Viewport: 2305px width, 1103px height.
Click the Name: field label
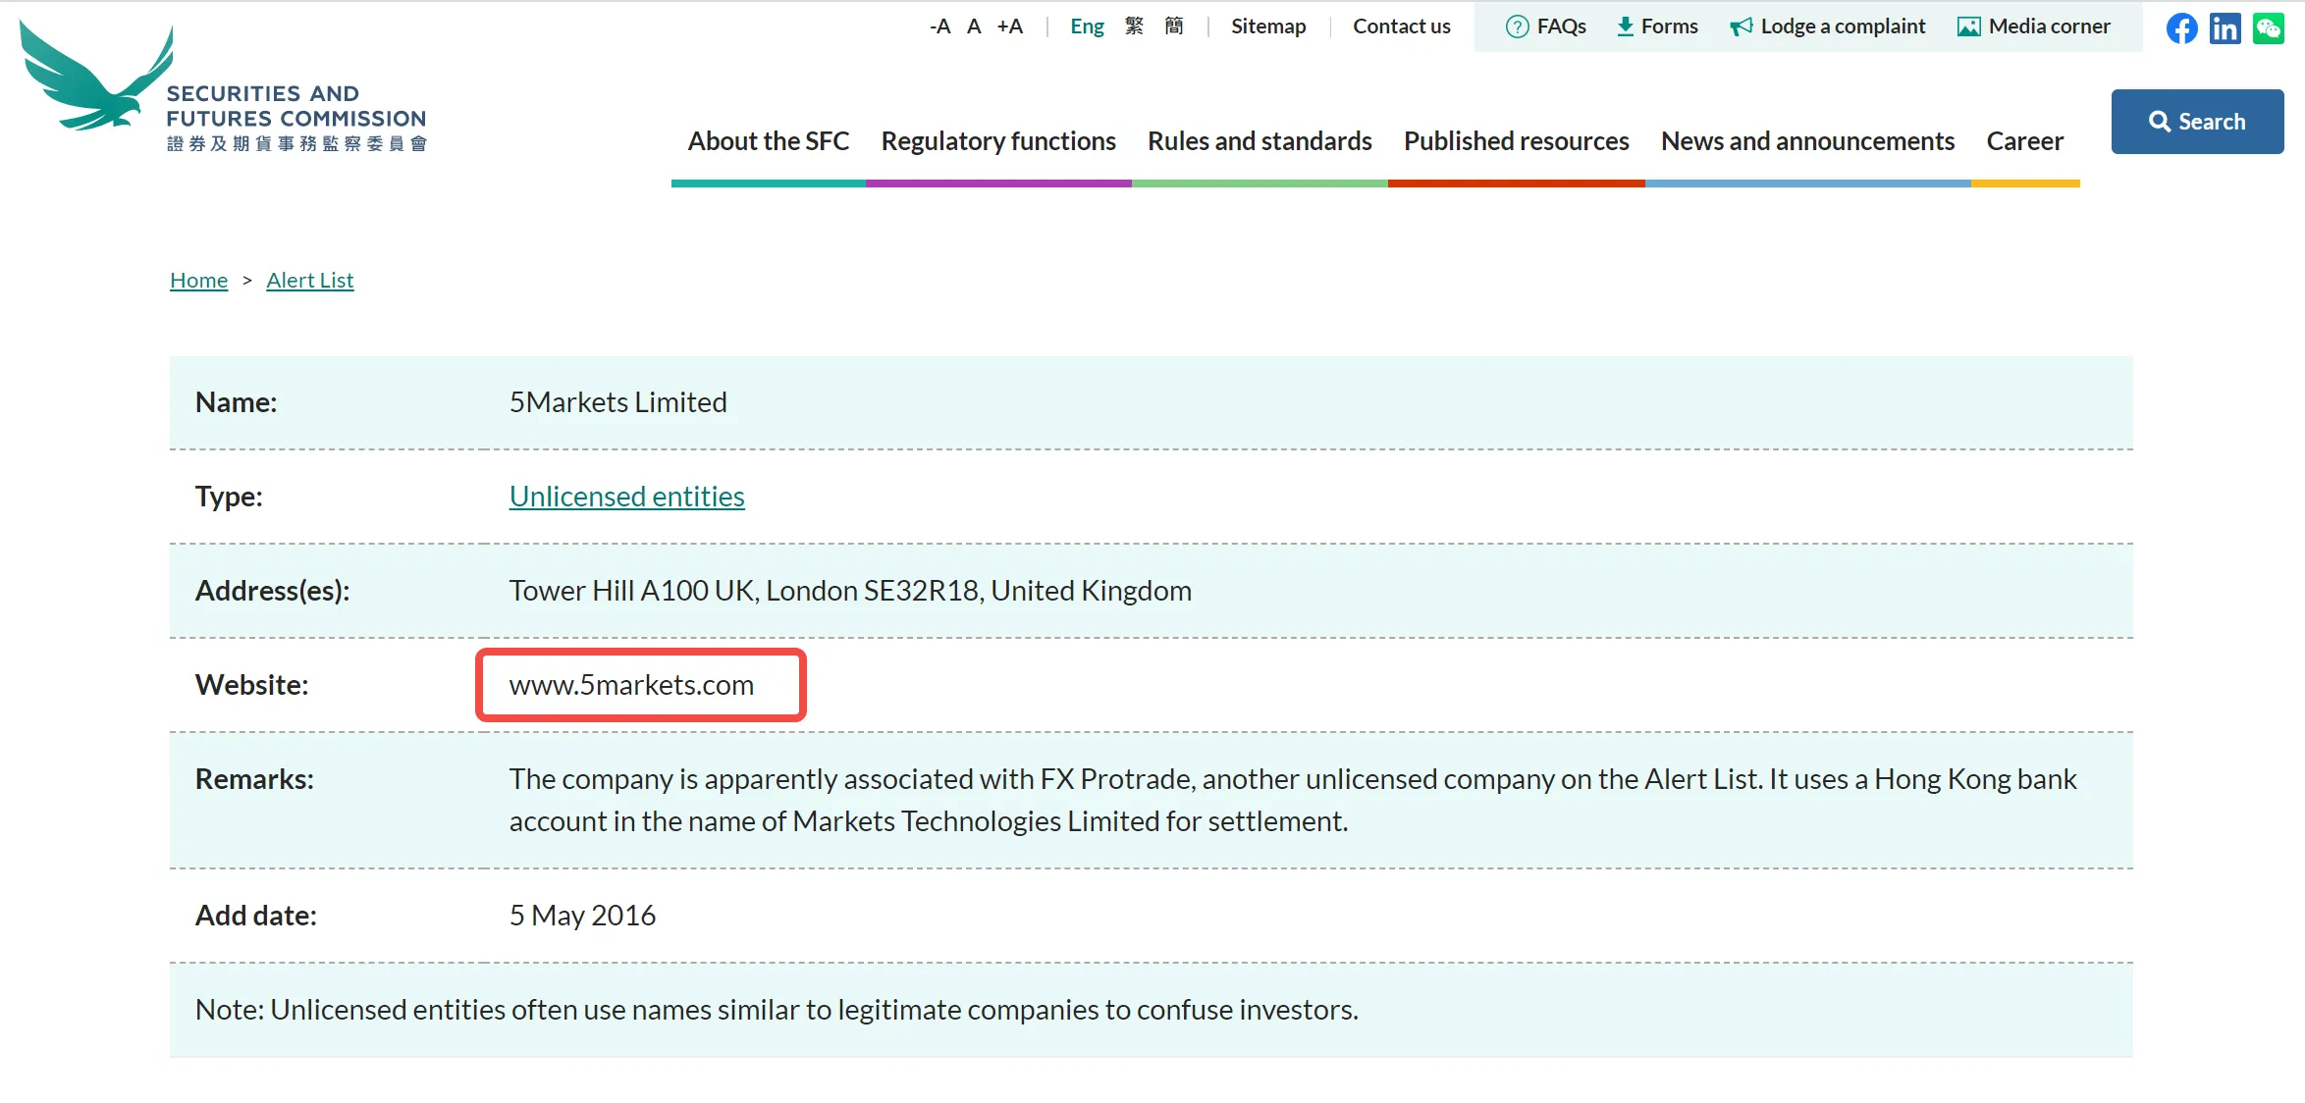(236, 402)
